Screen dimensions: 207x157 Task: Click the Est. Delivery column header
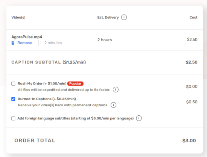tap(108, 17)
